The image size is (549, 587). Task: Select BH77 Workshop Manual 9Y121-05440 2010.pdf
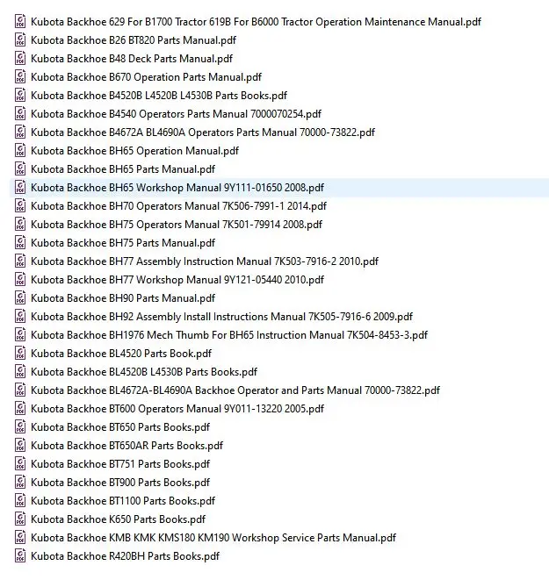tap(177, 280)
